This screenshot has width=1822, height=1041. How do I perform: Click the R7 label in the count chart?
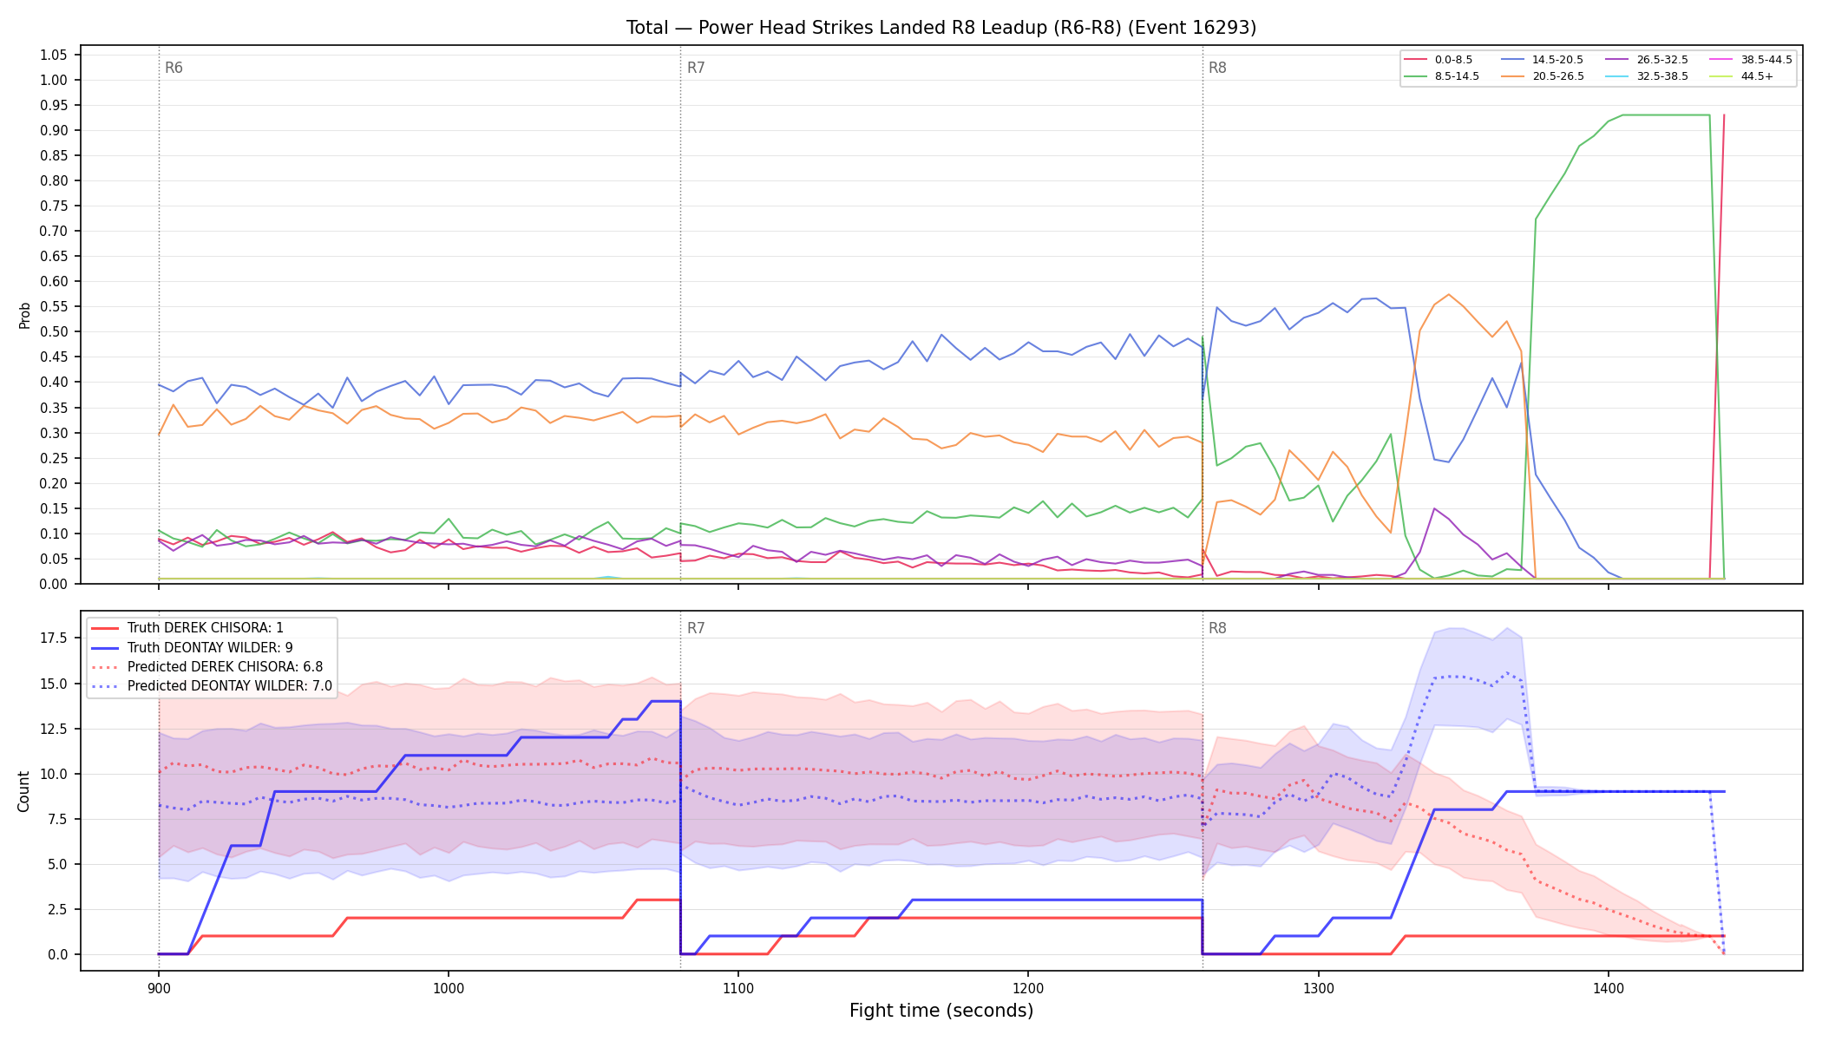point(696,628)
